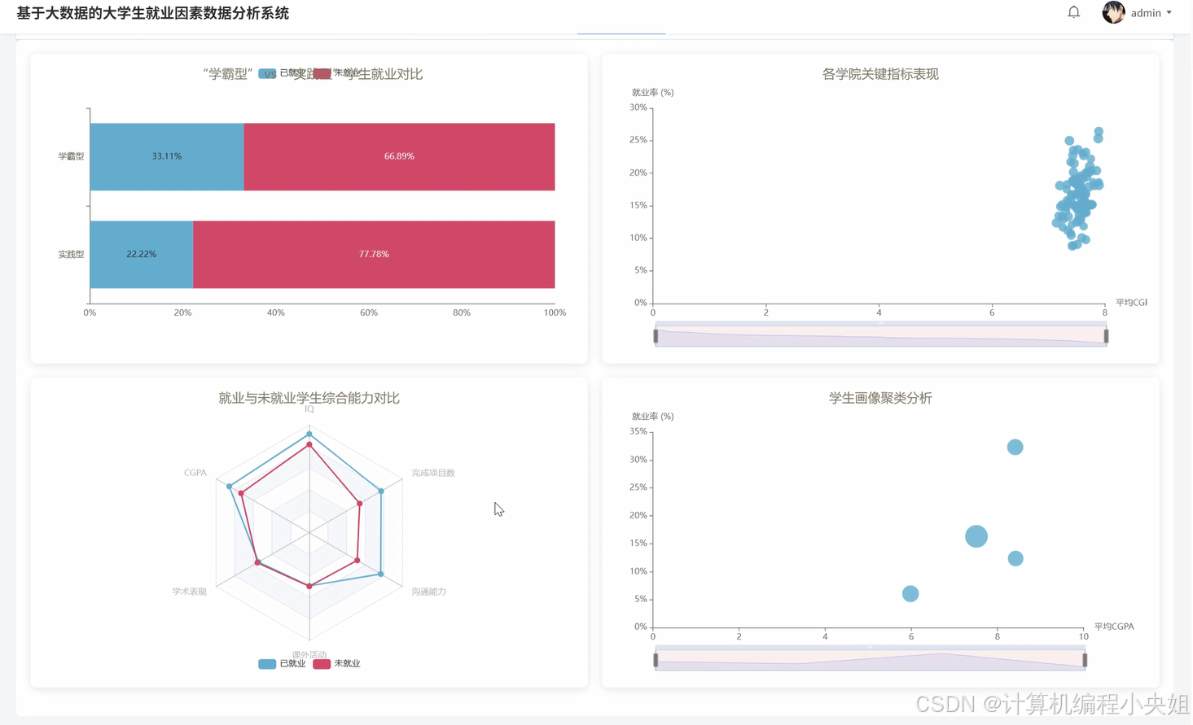Click blue IQ vertex point on radar

point(309,435)
